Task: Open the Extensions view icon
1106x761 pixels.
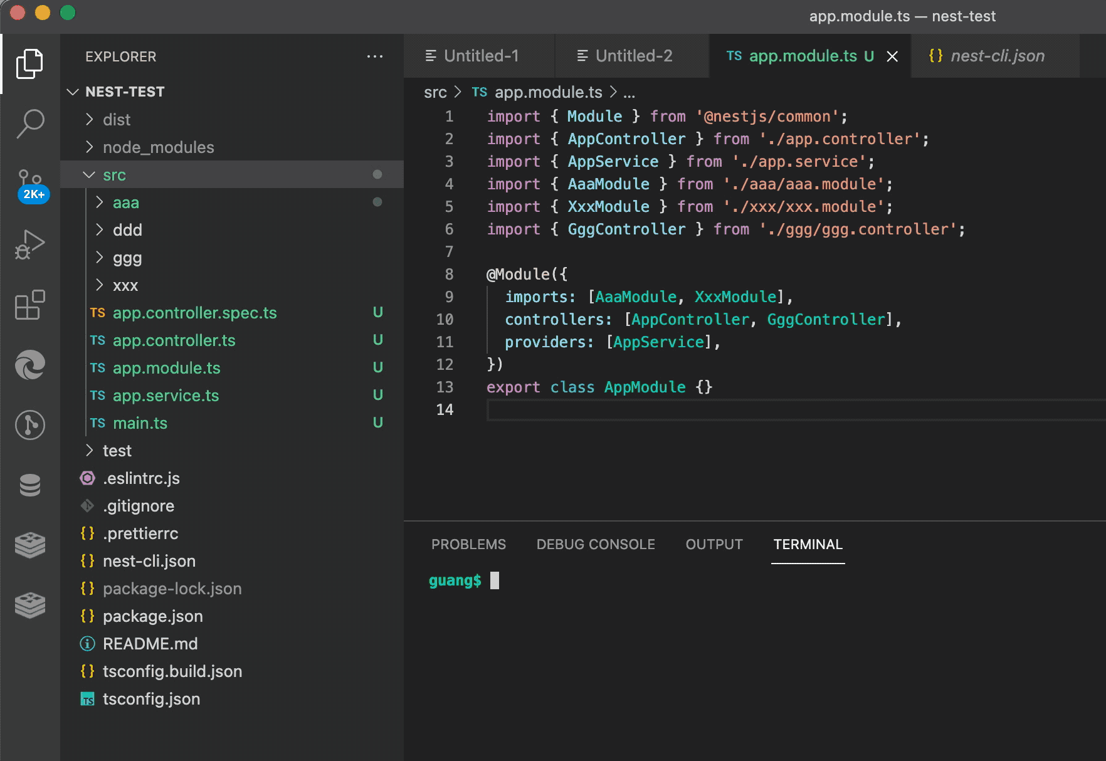Action: 29,305
